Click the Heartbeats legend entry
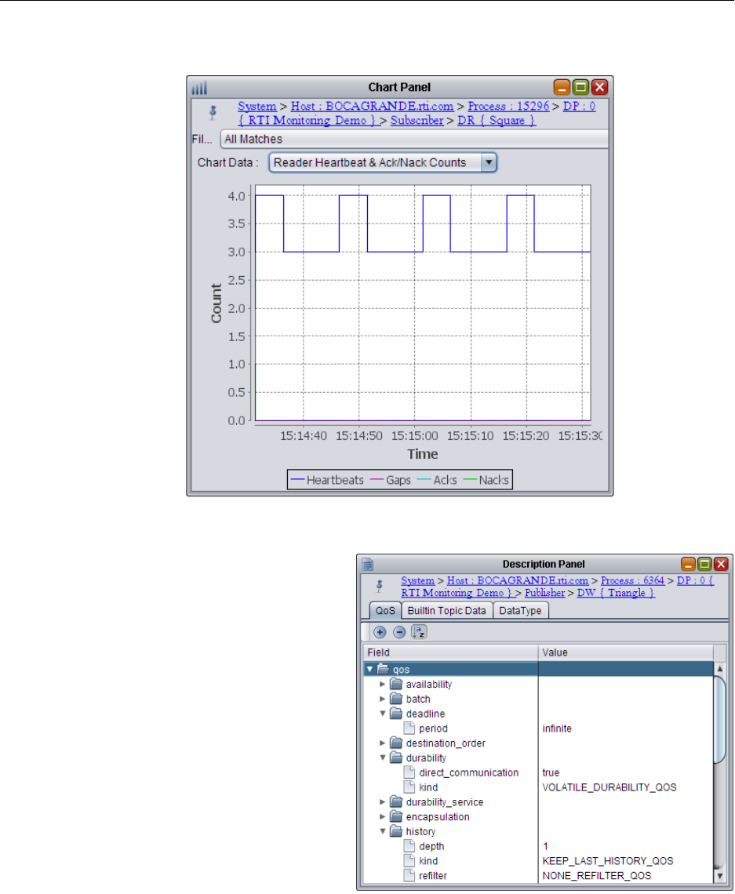This screenshot has width=735, height=894. (327, 480)
